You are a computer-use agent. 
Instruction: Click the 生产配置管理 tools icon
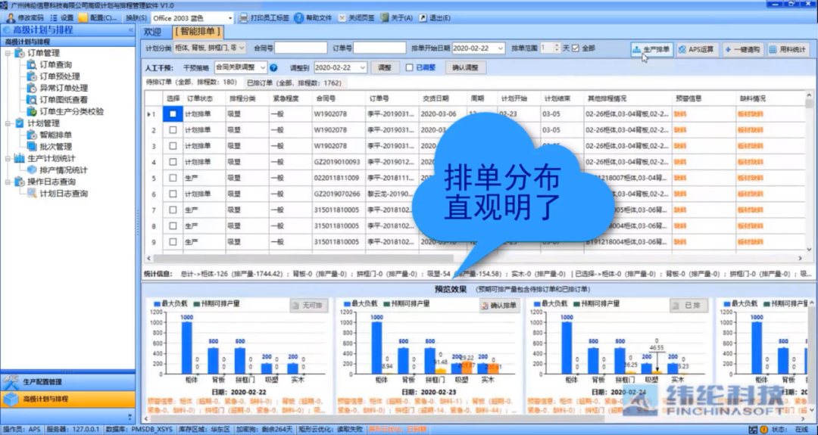pyautogui.click(x=11, y=382)
